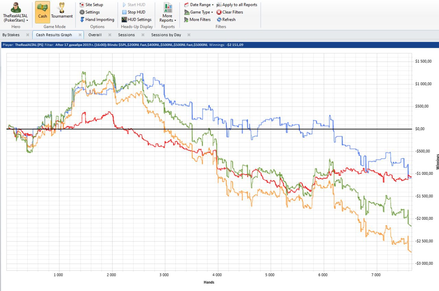Refresh the report
Screen dimensions: 439x291
226,20
